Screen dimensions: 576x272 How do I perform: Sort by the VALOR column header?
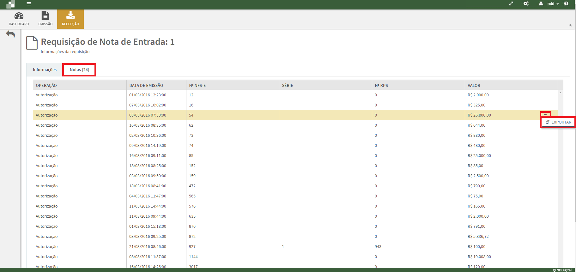474,85
